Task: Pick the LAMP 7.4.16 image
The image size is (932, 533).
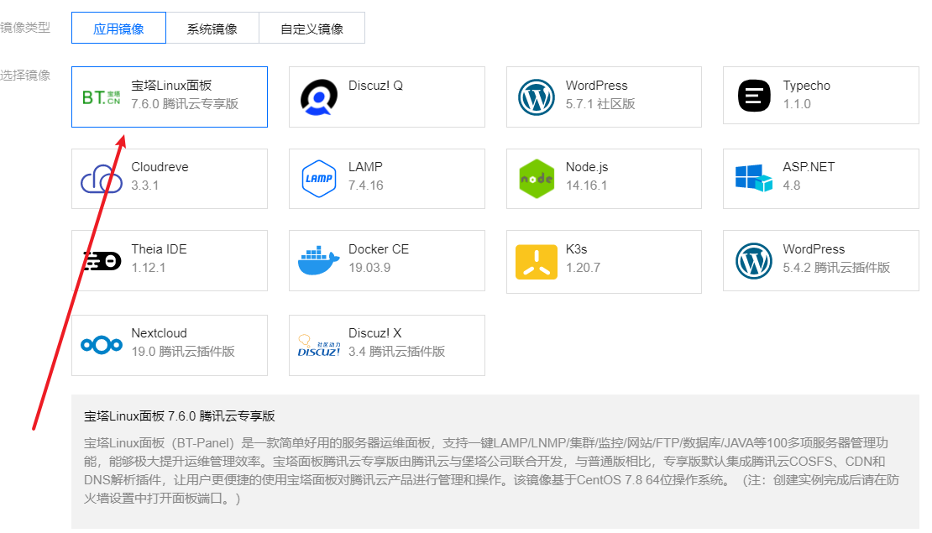Action: [387, 179]
